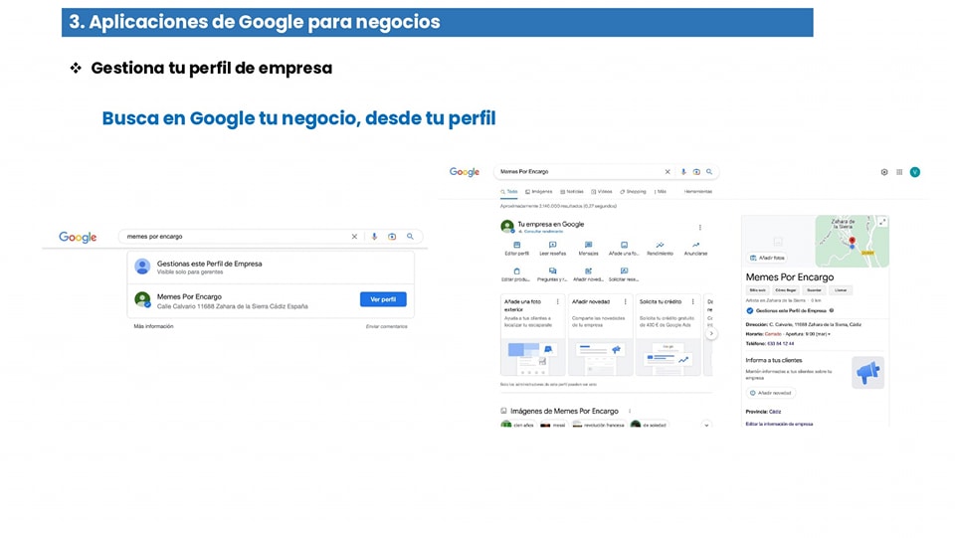Open the Más tab menu
The width and height of the screenshot is (955, 538).
pyautogui.click(x=661, y=192)
